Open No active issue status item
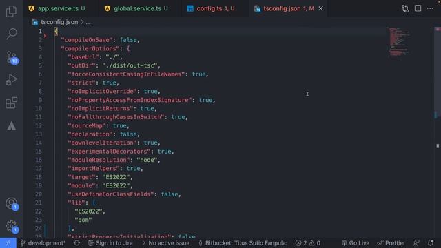The width and height of the screenshot is (441, 248). (166, 243)
